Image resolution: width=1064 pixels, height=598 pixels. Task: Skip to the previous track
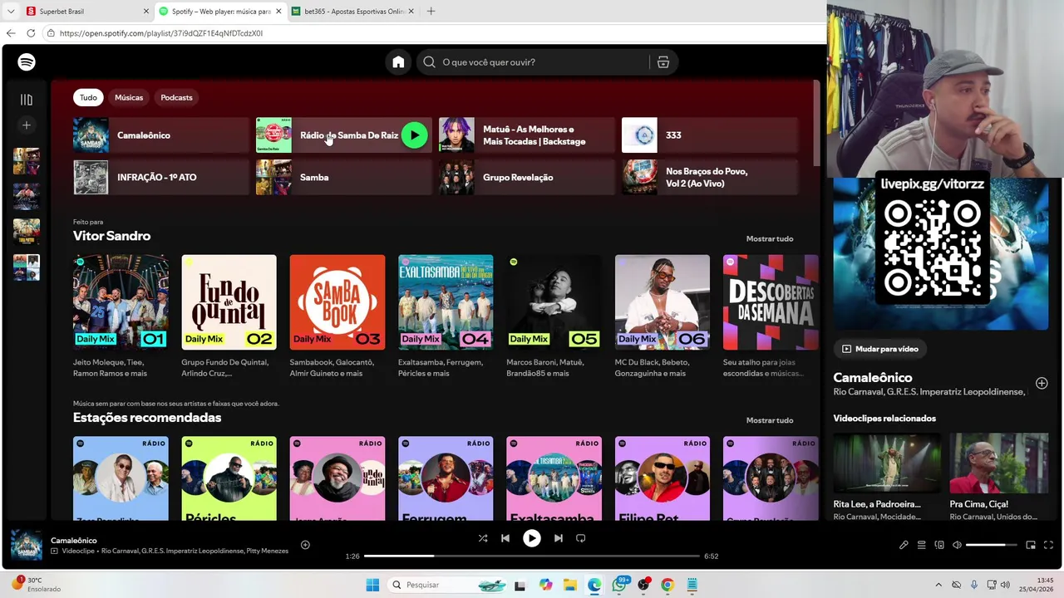(505, 538)
